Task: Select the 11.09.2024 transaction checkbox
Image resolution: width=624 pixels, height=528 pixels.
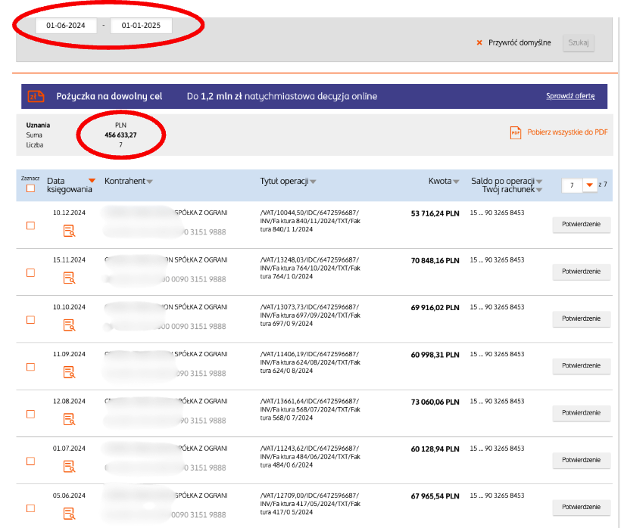Action: 30,367
